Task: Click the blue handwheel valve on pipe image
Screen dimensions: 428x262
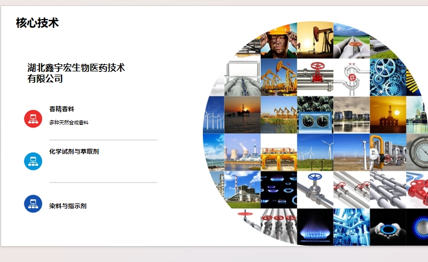Action: coord(315,189)
